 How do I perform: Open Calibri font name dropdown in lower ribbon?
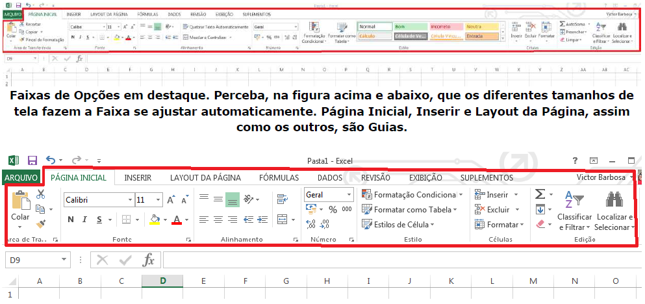coord(130,200)
